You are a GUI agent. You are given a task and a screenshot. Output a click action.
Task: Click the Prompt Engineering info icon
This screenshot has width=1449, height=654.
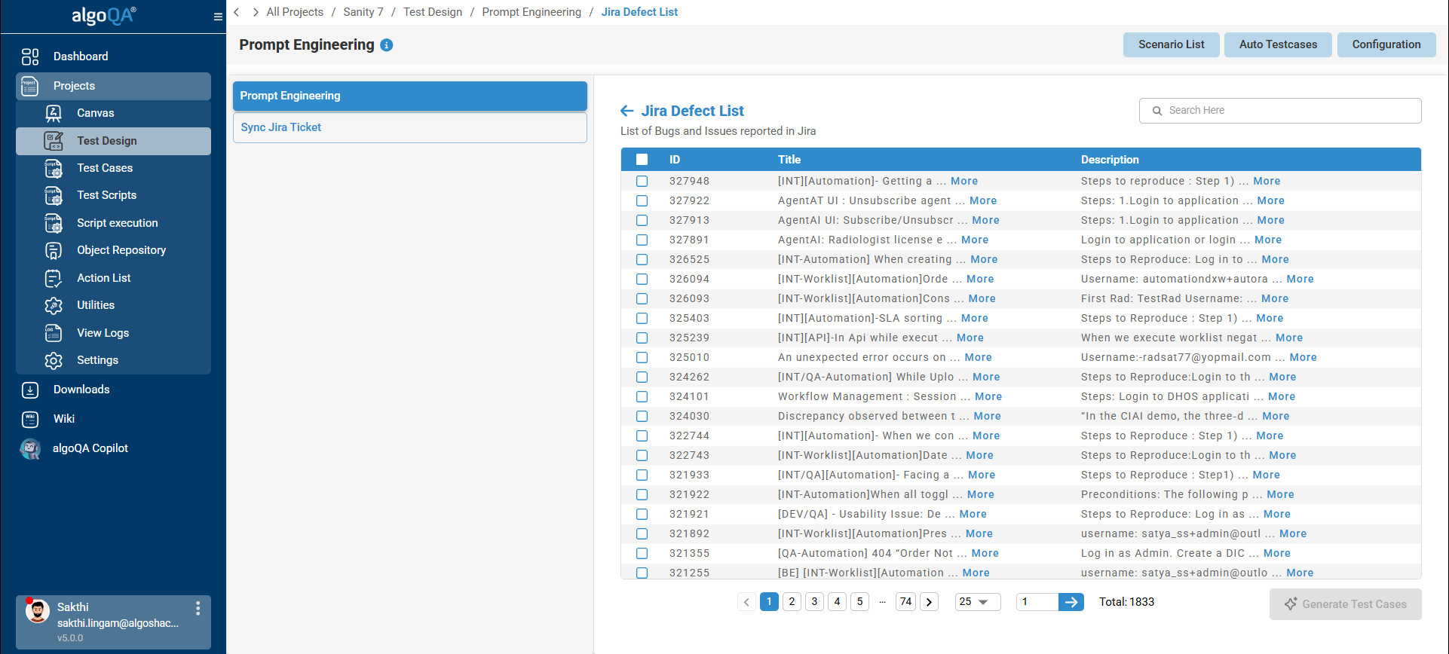(387, 45)
